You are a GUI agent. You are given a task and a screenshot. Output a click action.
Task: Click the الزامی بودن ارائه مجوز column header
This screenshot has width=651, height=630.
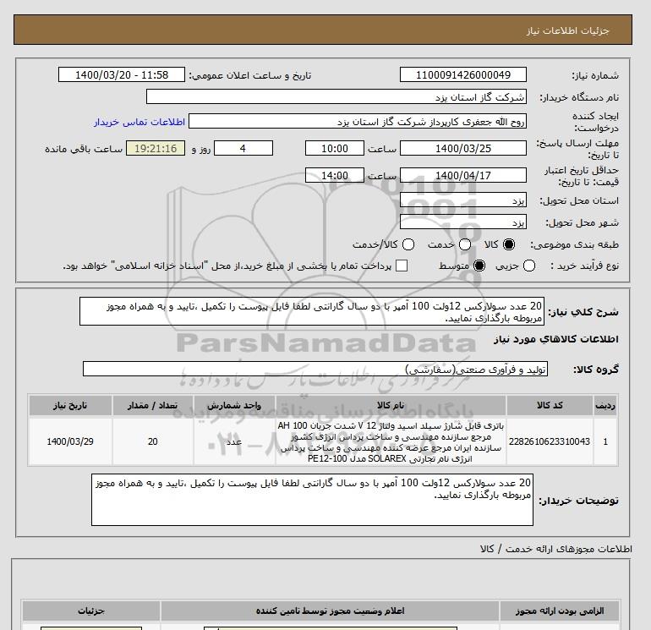click(560, 611)
